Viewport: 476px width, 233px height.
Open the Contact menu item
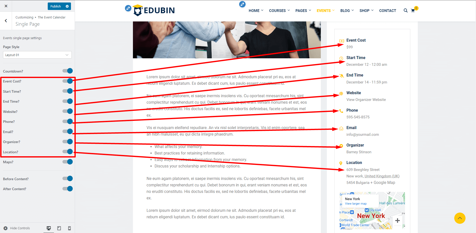pyautogui.click(x=387, y=10)
